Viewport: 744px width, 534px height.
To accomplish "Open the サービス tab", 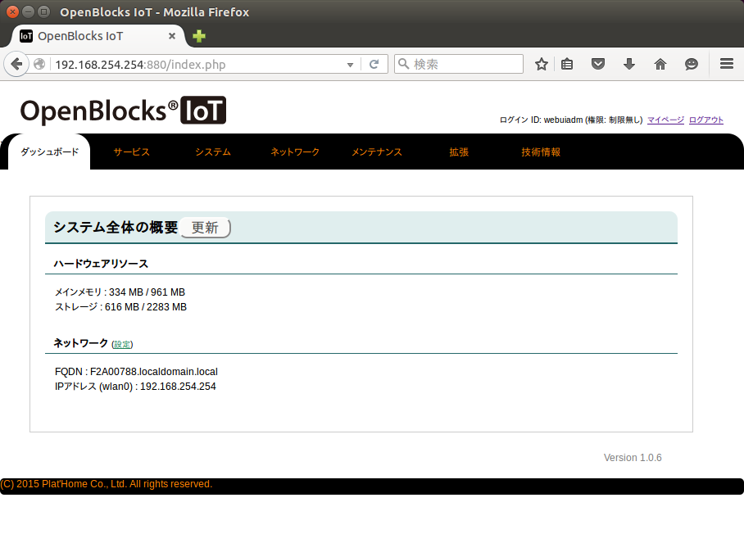I will [x=131, y=152].
